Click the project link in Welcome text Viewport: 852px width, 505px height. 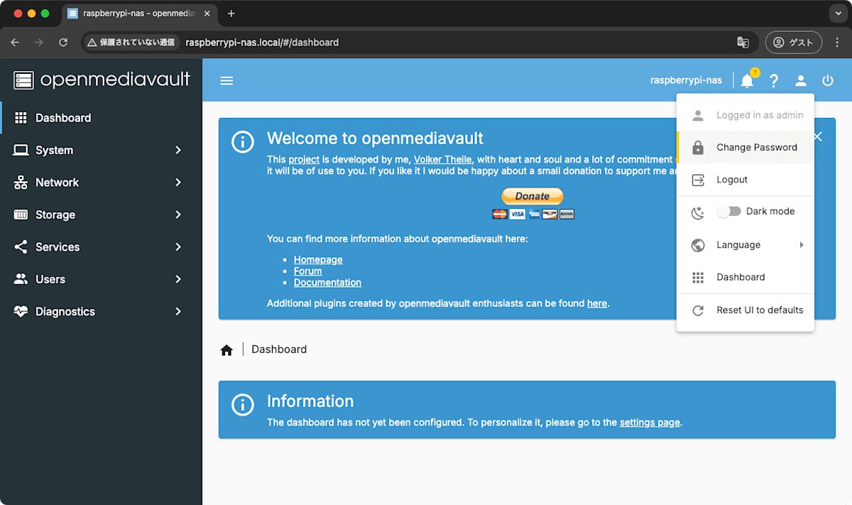304,160
